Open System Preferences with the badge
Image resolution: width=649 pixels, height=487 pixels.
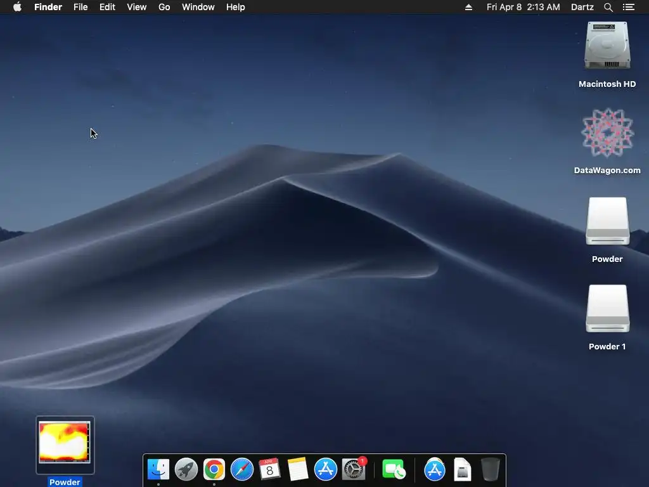(x=354, y=469)
